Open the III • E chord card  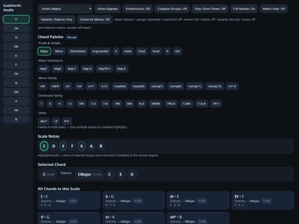[198, 201]
